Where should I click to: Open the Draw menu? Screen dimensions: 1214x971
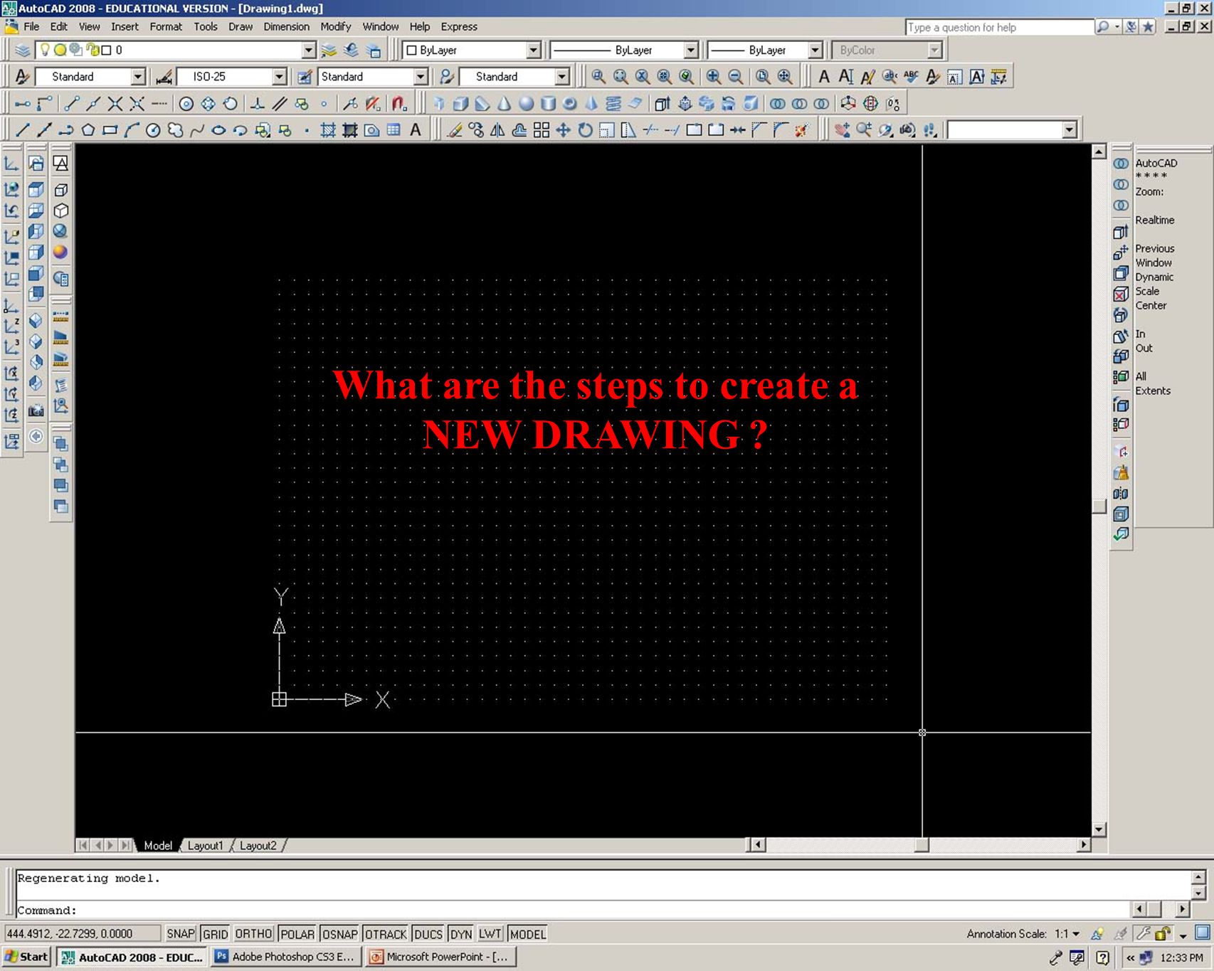tap(241, 27)
